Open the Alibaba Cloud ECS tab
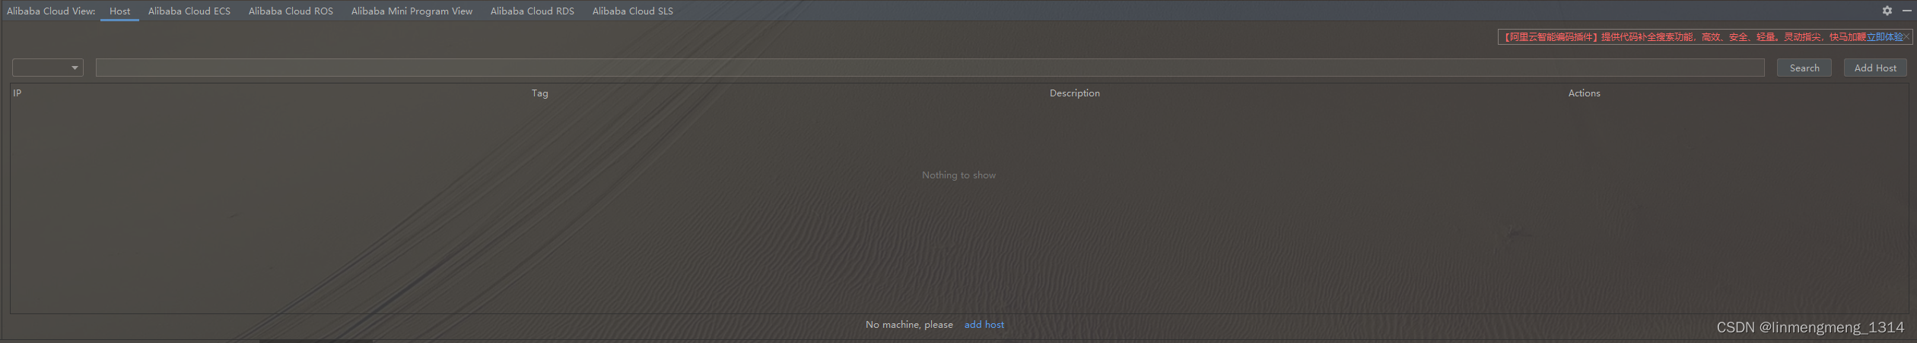The height and width of the screenshot is (343, 1917). (189, 11)
